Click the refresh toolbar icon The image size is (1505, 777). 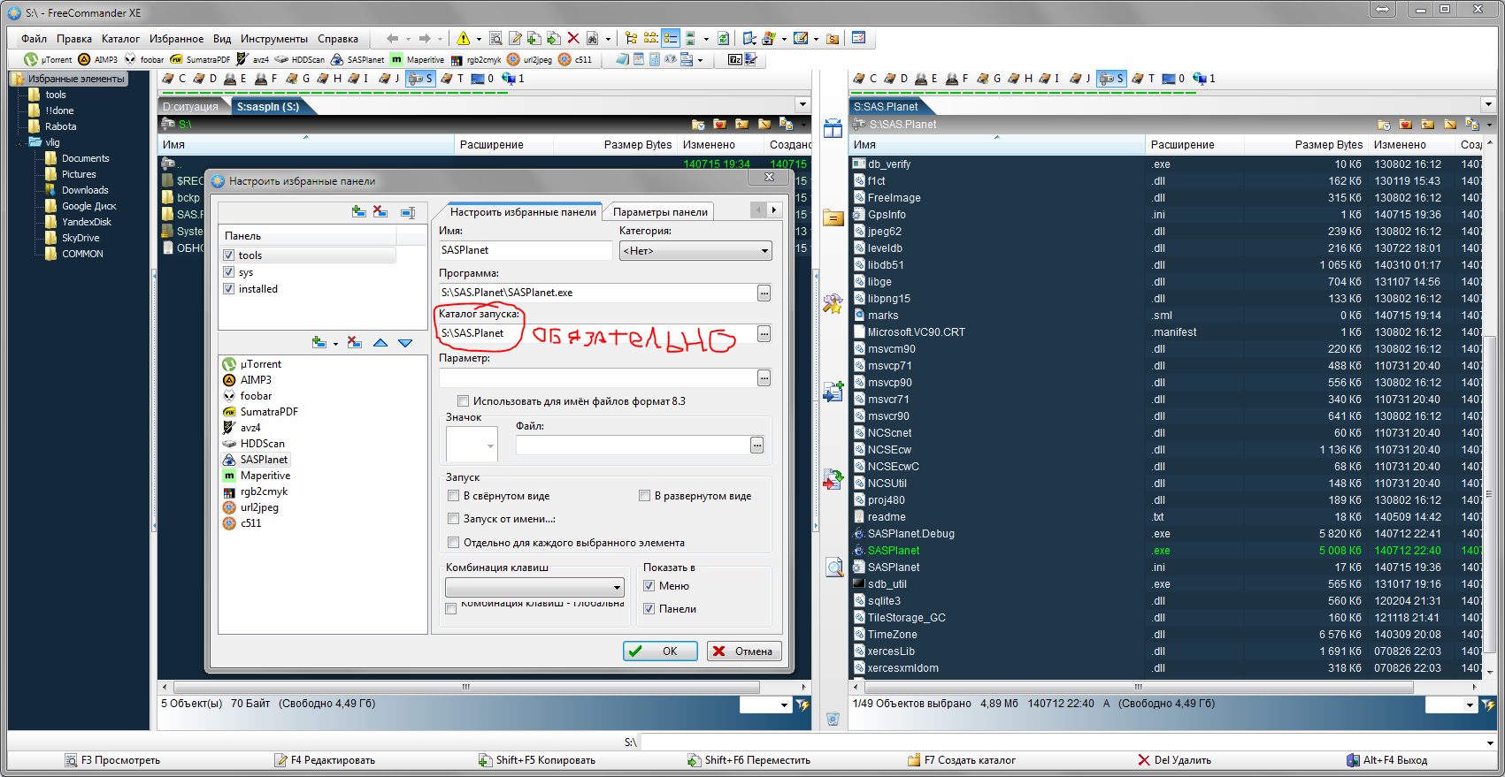pos(724,38)
